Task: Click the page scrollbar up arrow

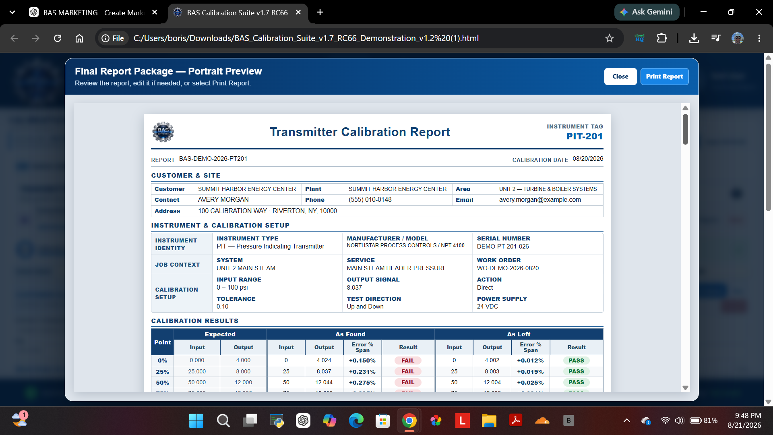Action: [768, 58]
